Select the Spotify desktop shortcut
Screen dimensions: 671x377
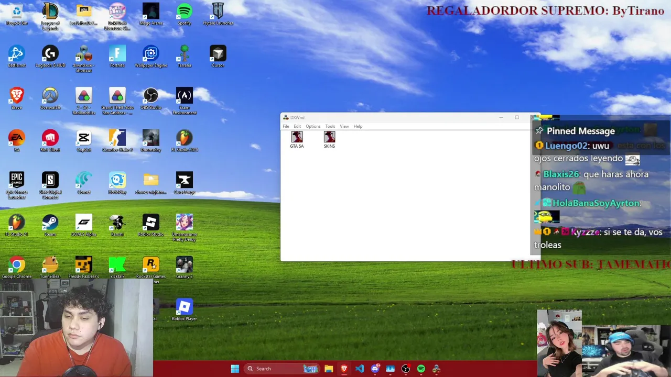184,15
